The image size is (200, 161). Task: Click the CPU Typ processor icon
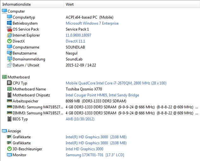(x=9, y=83)
